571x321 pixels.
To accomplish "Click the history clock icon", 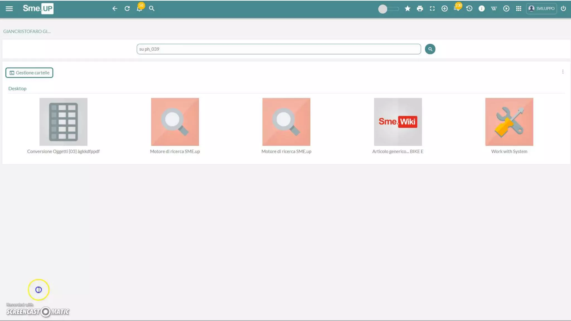I will tap(469, 9).
